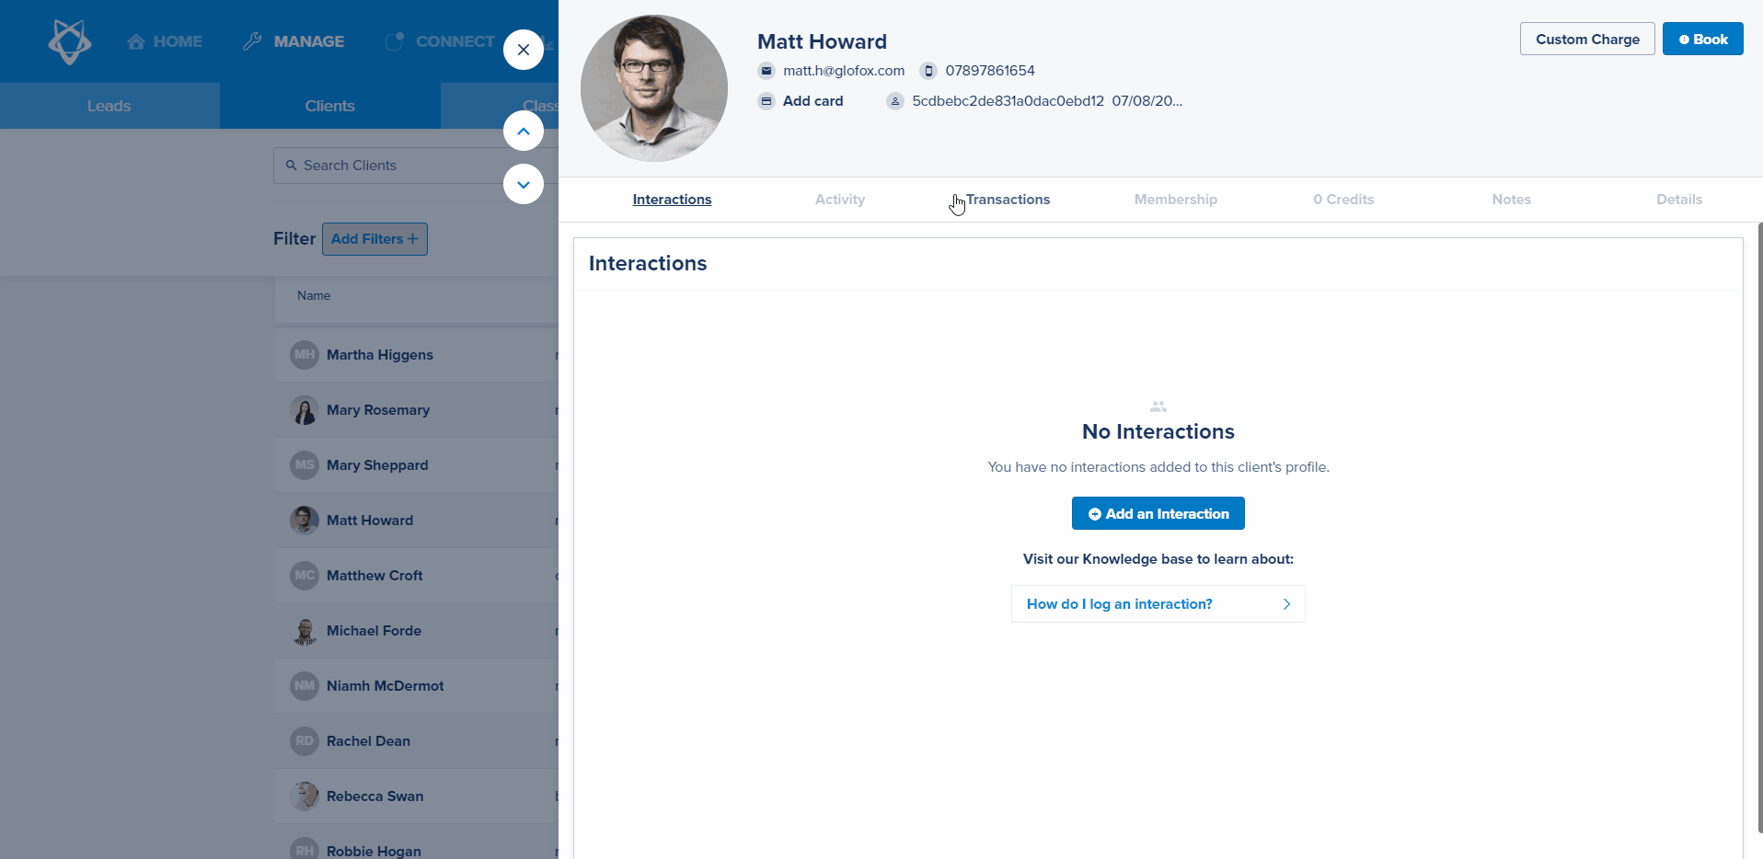Click Martha Higgens' MH avatar
Screen dimensions: 1763x859
[305, 355]
